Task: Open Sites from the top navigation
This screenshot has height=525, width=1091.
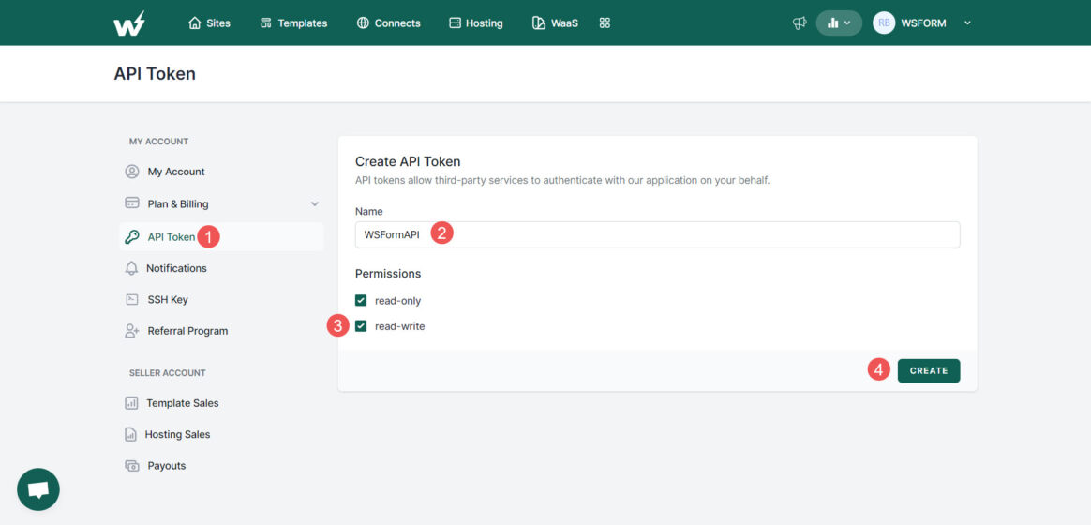Action: tap(209, 23)
